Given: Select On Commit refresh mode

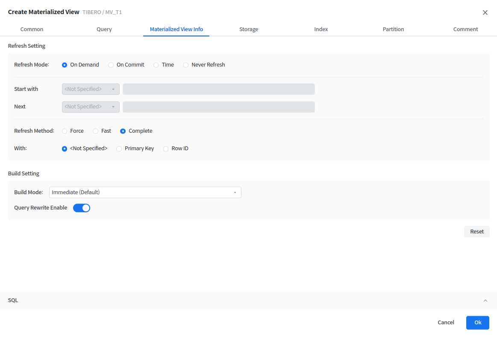Looking at the screenshot, I should (x=111, y=65).
